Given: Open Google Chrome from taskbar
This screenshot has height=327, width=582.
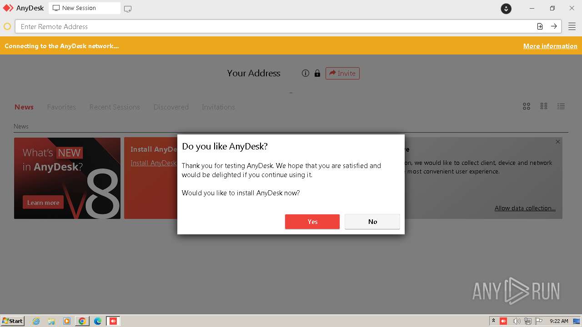Looking at the screenshot, I should (82, 321).
